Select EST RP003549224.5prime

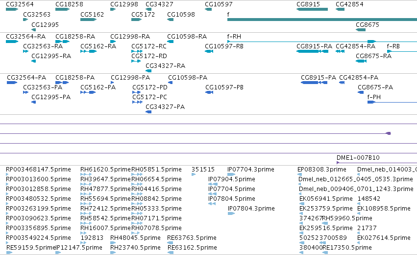click(38, 238)
